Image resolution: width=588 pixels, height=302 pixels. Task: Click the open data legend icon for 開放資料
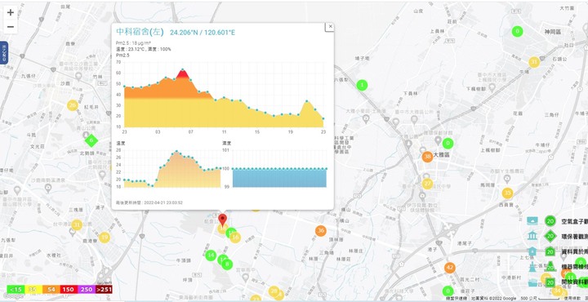(533, 282)
